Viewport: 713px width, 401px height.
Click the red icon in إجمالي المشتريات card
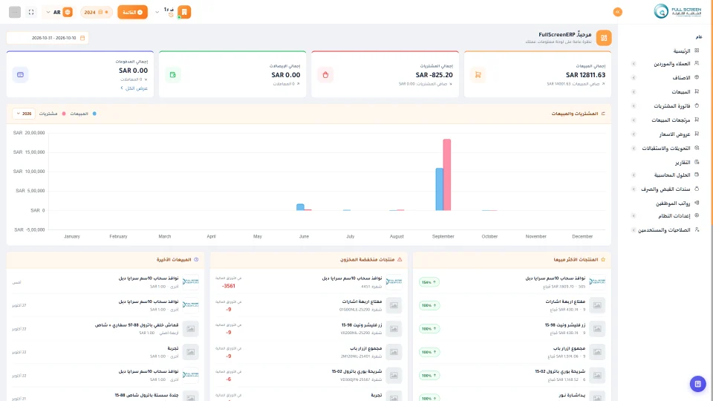point(325,74)
